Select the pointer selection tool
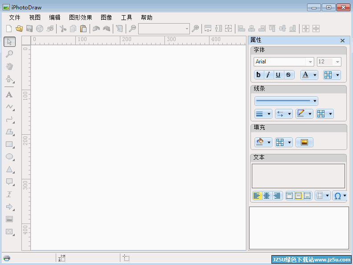This screenshot has height=265, width=353. pos(9,41)
